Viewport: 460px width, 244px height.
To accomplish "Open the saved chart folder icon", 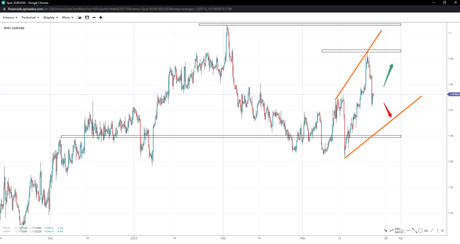I will (x=80, y=18).
